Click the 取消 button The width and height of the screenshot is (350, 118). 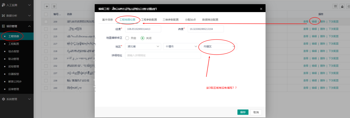tap(256, 112)
